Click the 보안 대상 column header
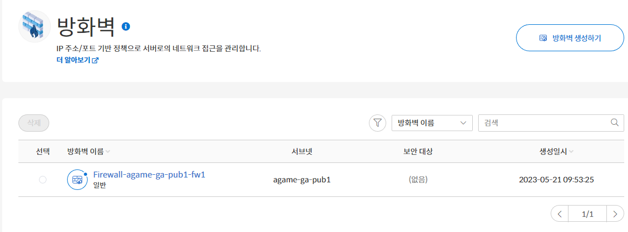 (x=418, y=151)
